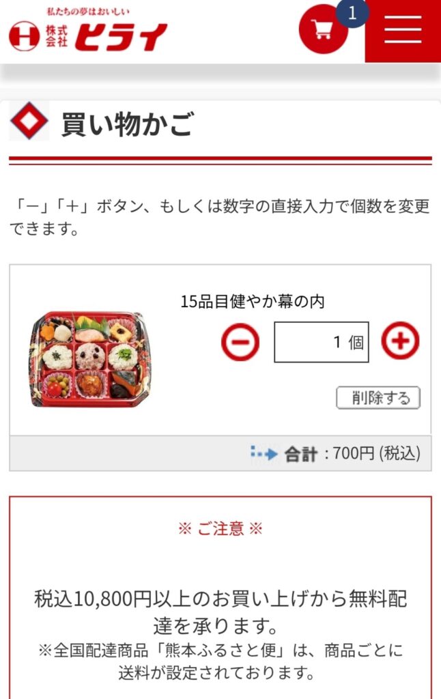The image size is (441, 699).
Task: Open the hamburger menu
Action: (x=403, y=30)
